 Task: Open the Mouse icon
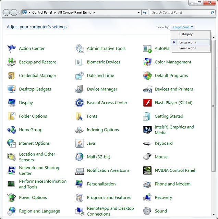pos(147,156)
